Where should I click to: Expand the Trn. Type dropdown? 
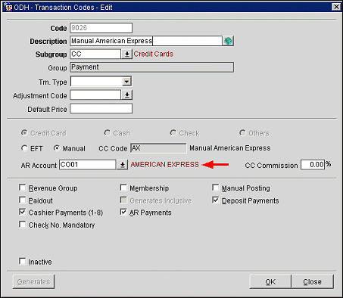[x=126, y=82]
